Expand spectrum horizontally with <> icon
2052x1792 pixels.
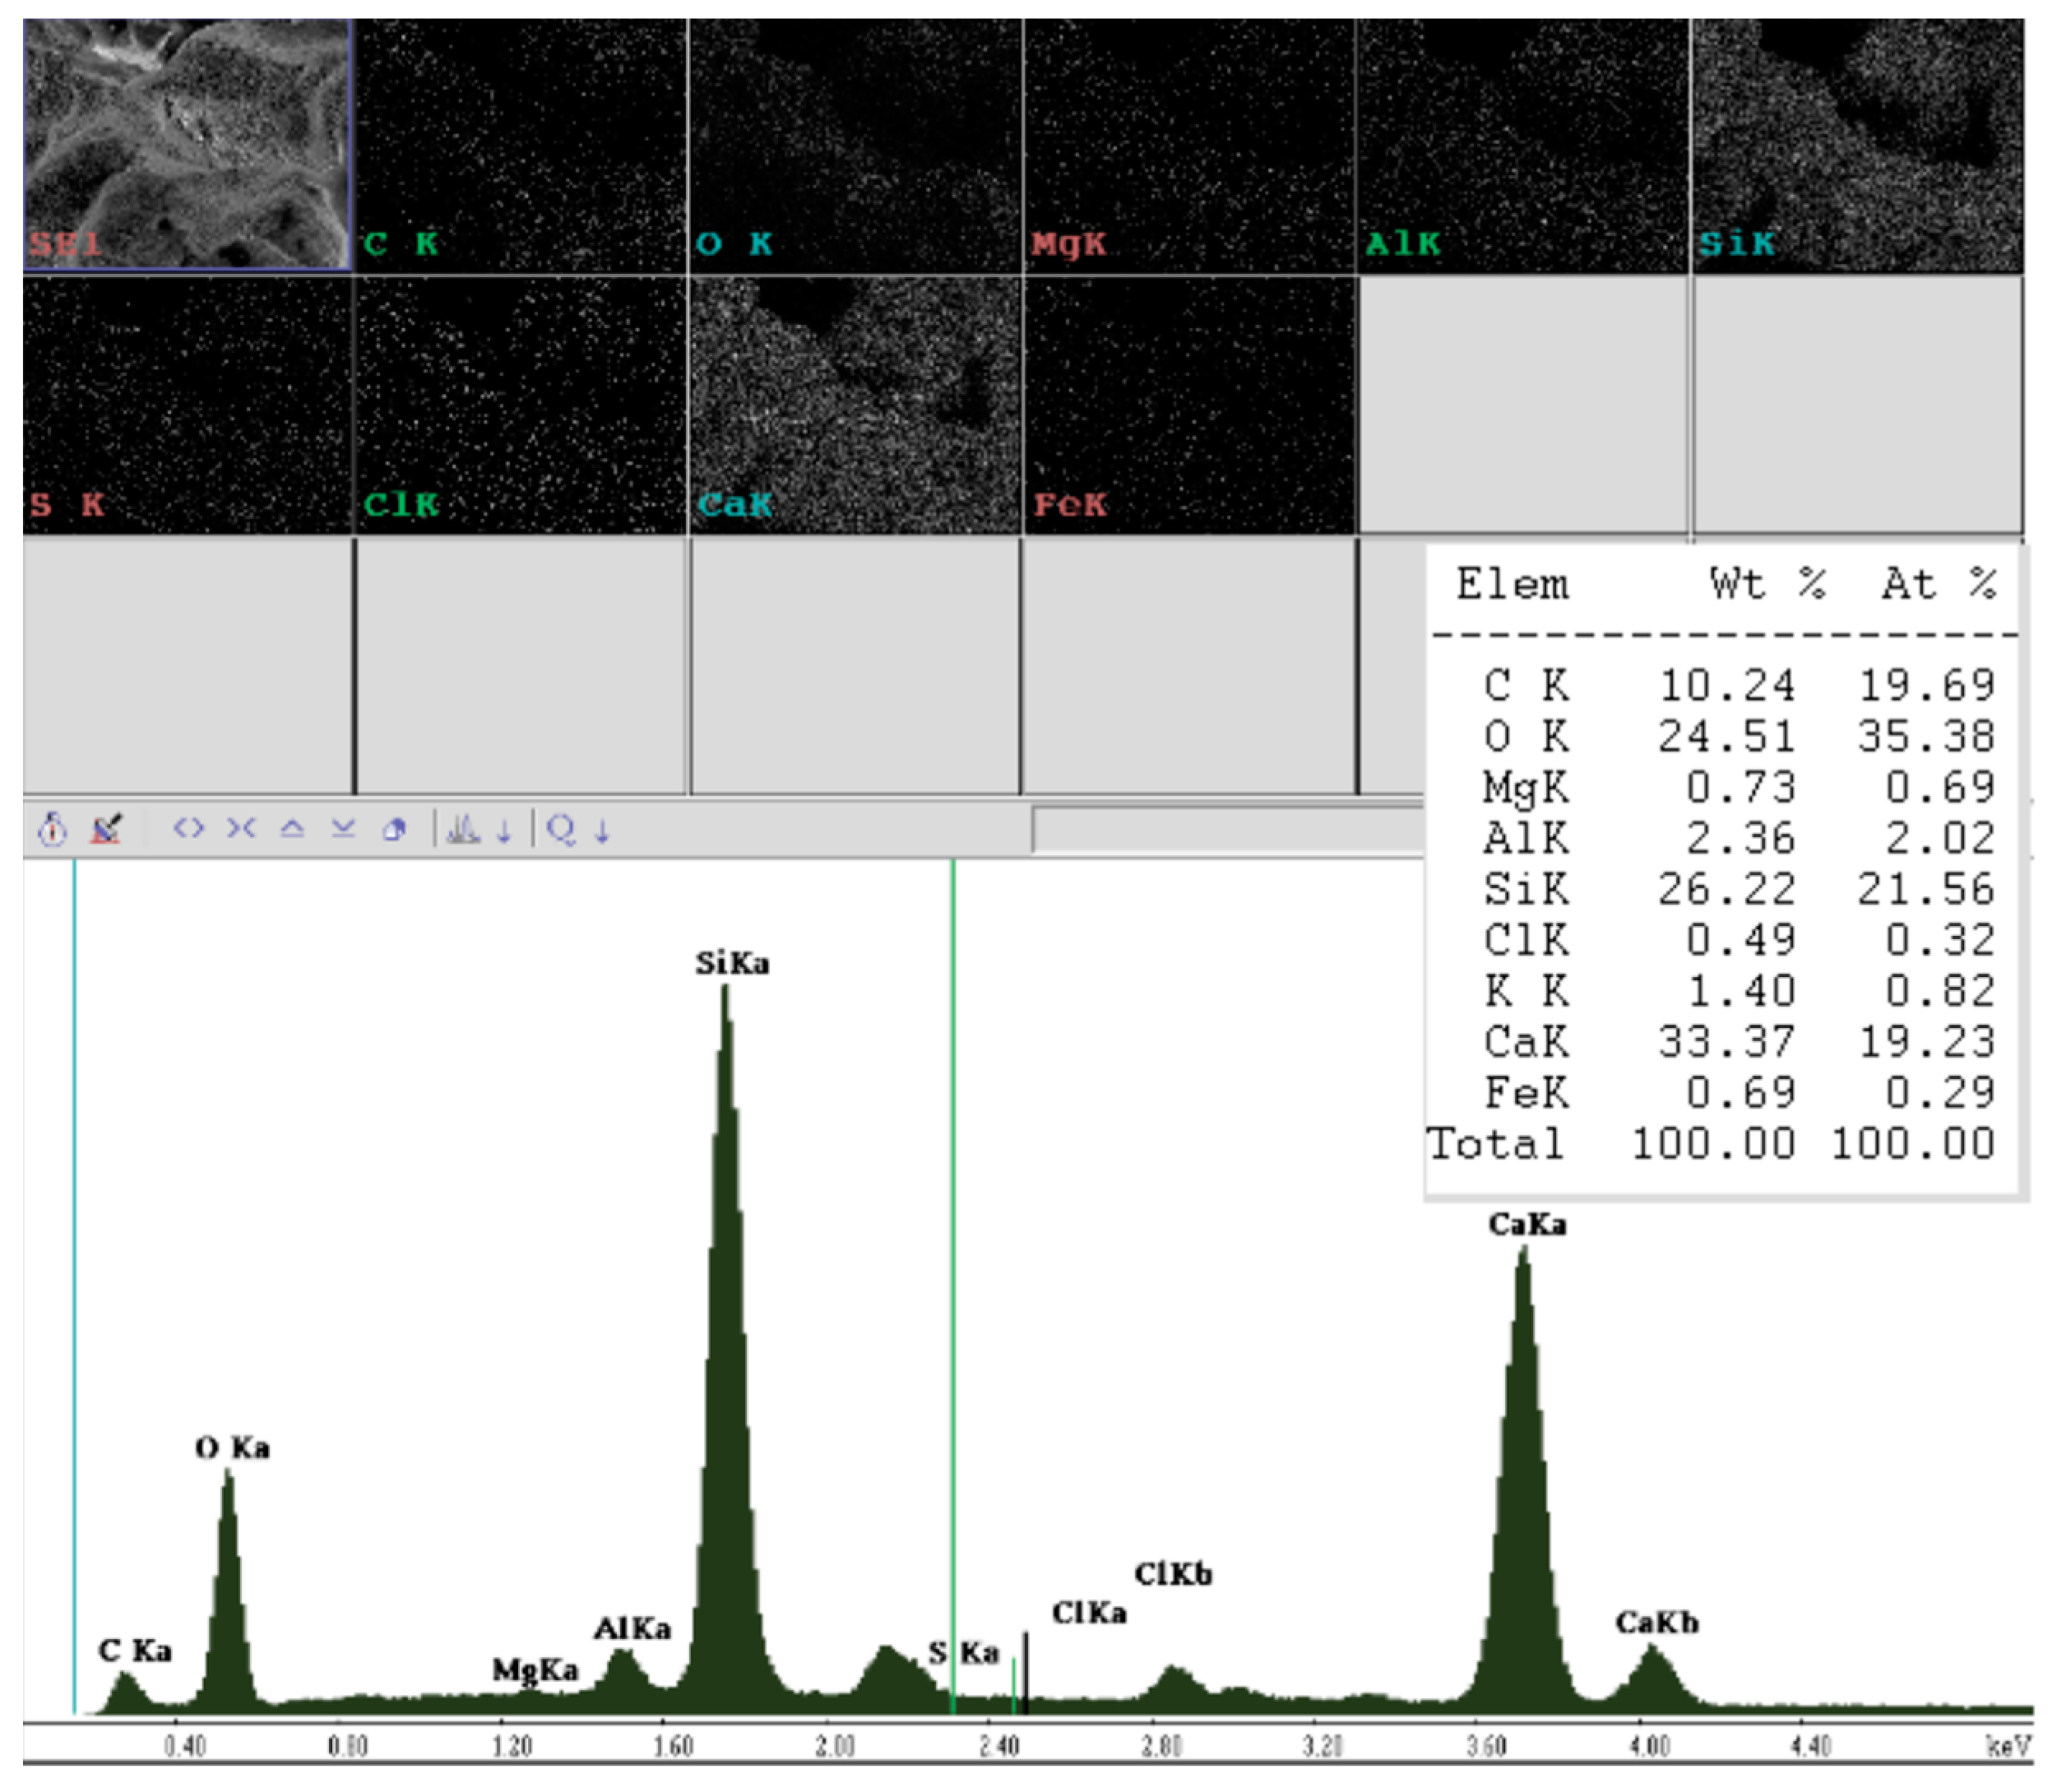(x=188, y=828)
